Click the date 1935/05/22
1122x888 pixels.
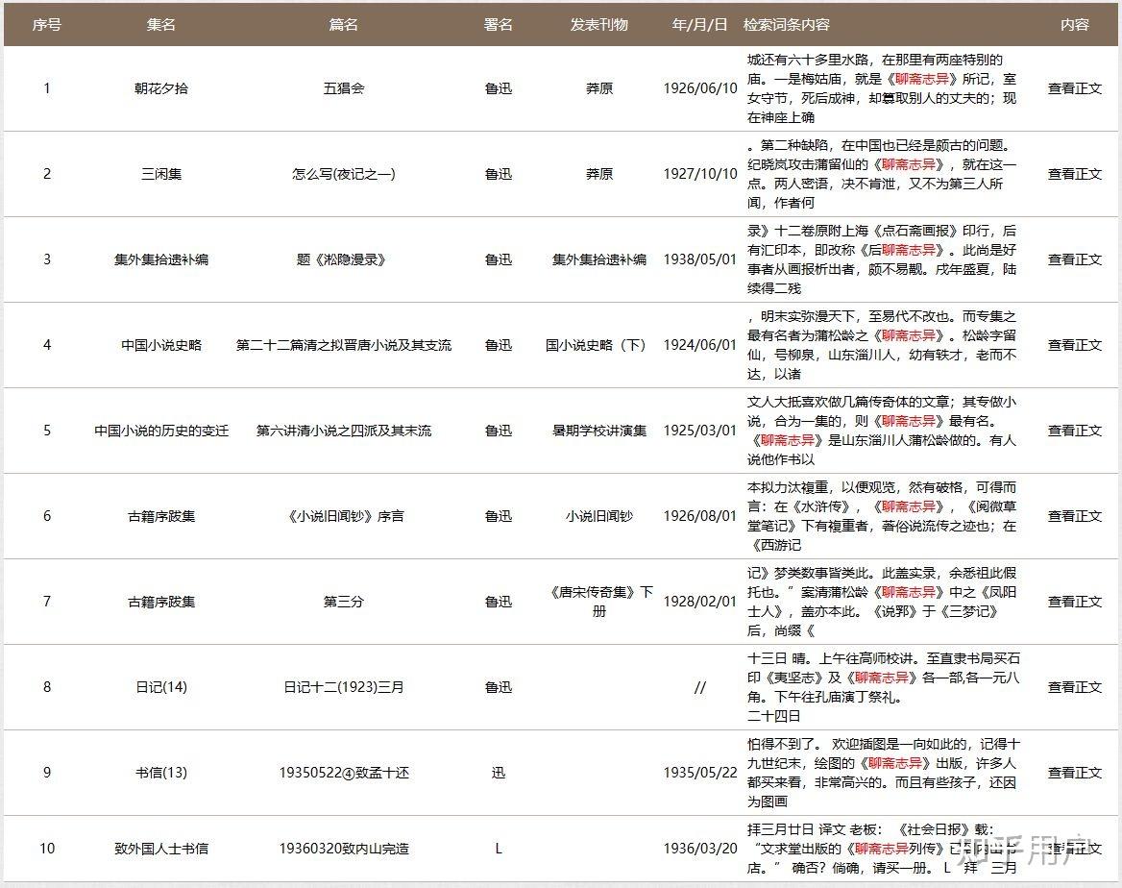(700, 773)
